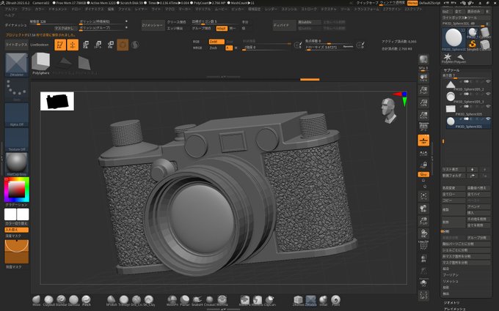This screenshot has width=499, height=311.
Task: Click the ZRemesher button
Action: coord(153,25)
